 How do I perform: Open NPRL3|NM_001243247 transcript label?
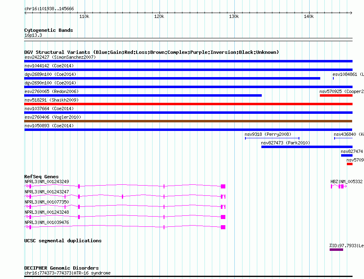click(47, 192)
